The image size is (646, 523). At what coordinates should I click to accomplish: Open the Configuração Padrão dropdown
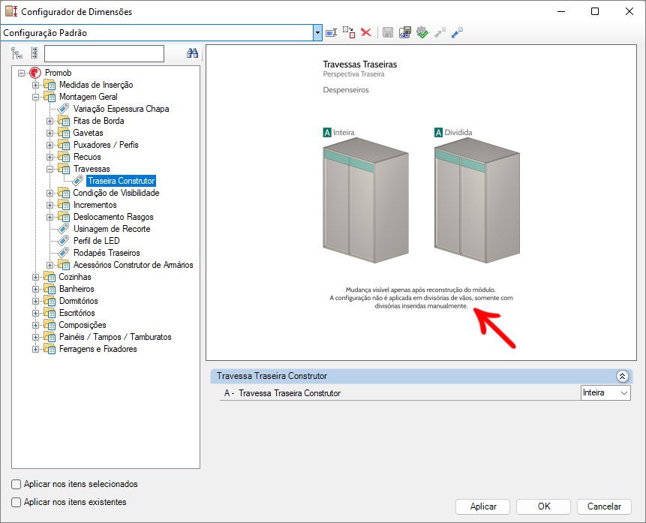[x=318, y=33]
